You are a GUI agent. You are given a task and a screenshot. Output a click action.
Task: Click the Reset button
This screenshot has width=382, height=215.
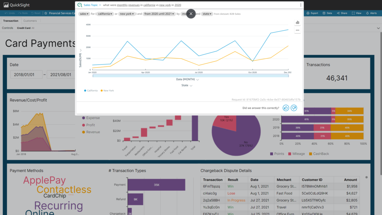tap(36, 13)
